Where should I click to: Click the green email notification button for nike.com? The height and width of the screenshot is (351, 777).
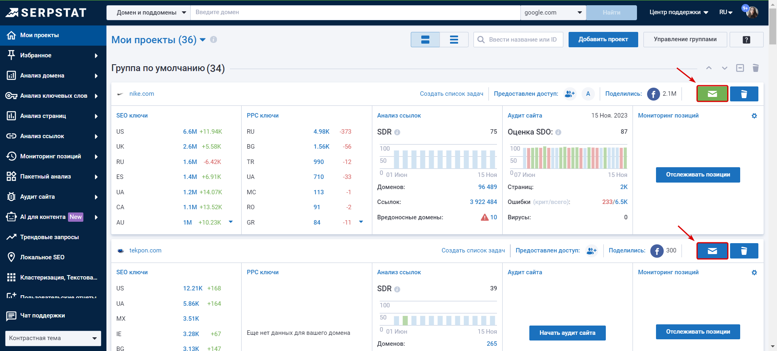click(x=712, y=94)
